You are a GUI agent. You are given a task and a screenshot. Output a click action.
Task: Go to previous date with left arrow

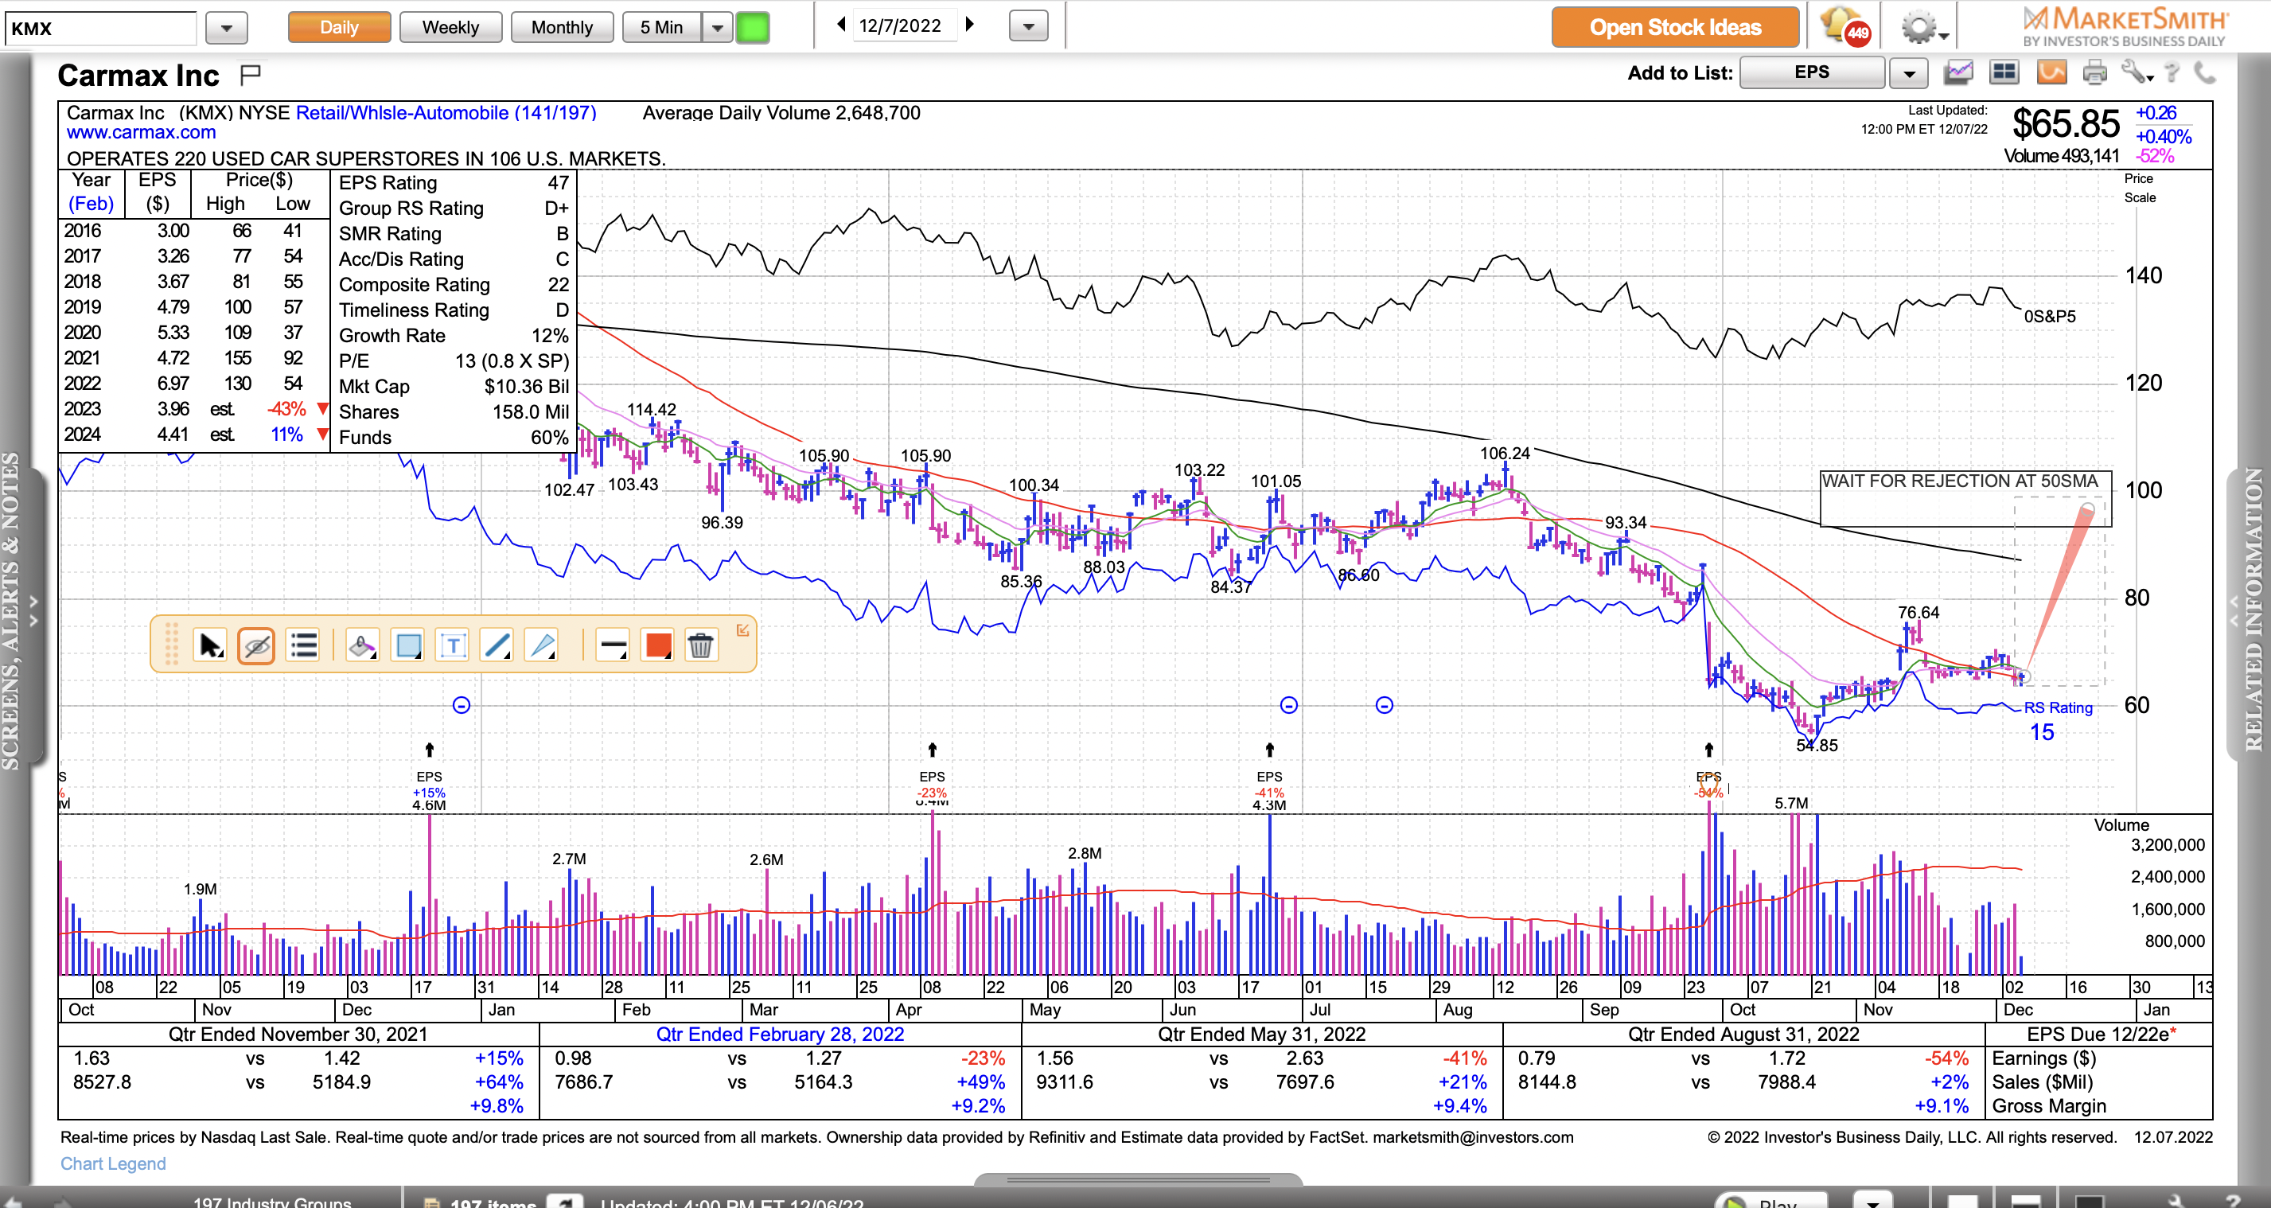(x=841, y=25)
